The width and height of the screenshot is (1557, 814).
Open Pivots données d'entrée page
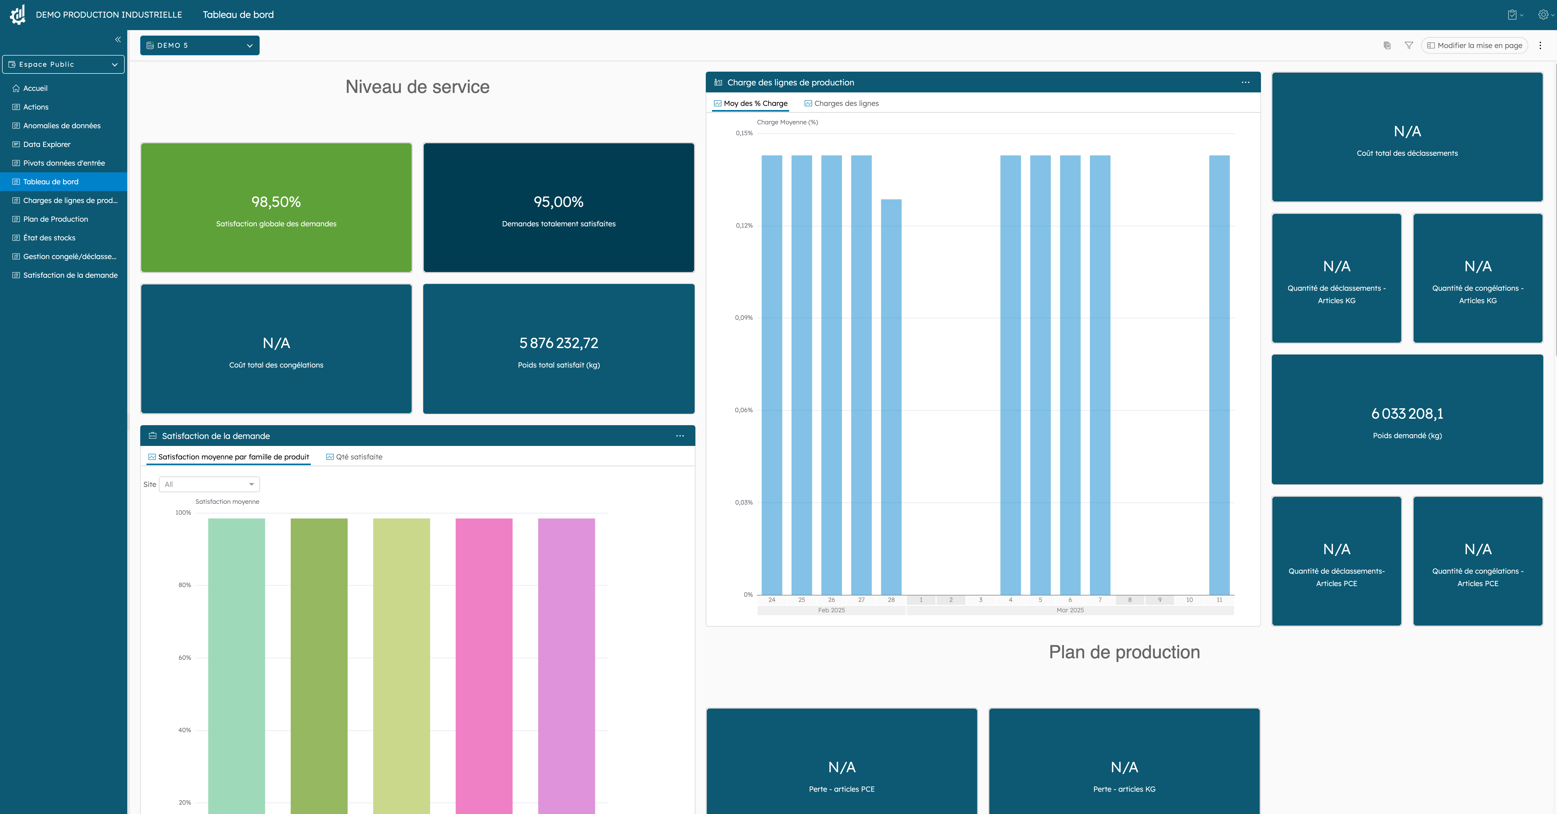click(x=64, y=163)
